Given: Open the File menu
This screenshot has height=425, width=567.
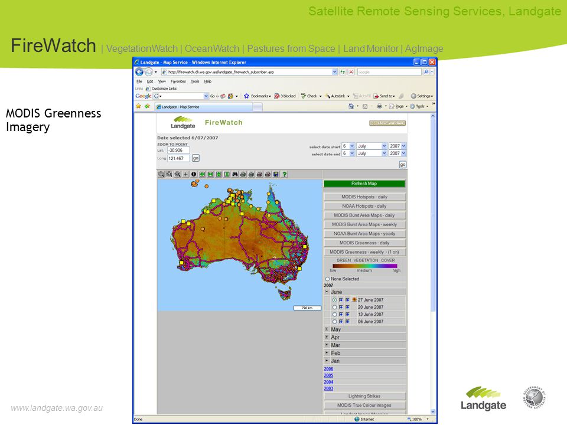Looking at the screenshot, I should tap(139, 81).
